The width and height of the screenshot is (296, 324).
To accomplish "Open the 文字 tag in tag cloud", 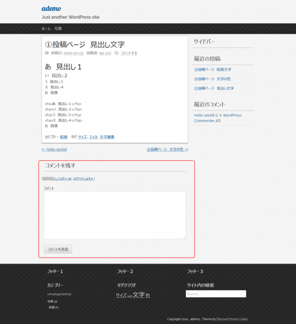I will point(139,295).
